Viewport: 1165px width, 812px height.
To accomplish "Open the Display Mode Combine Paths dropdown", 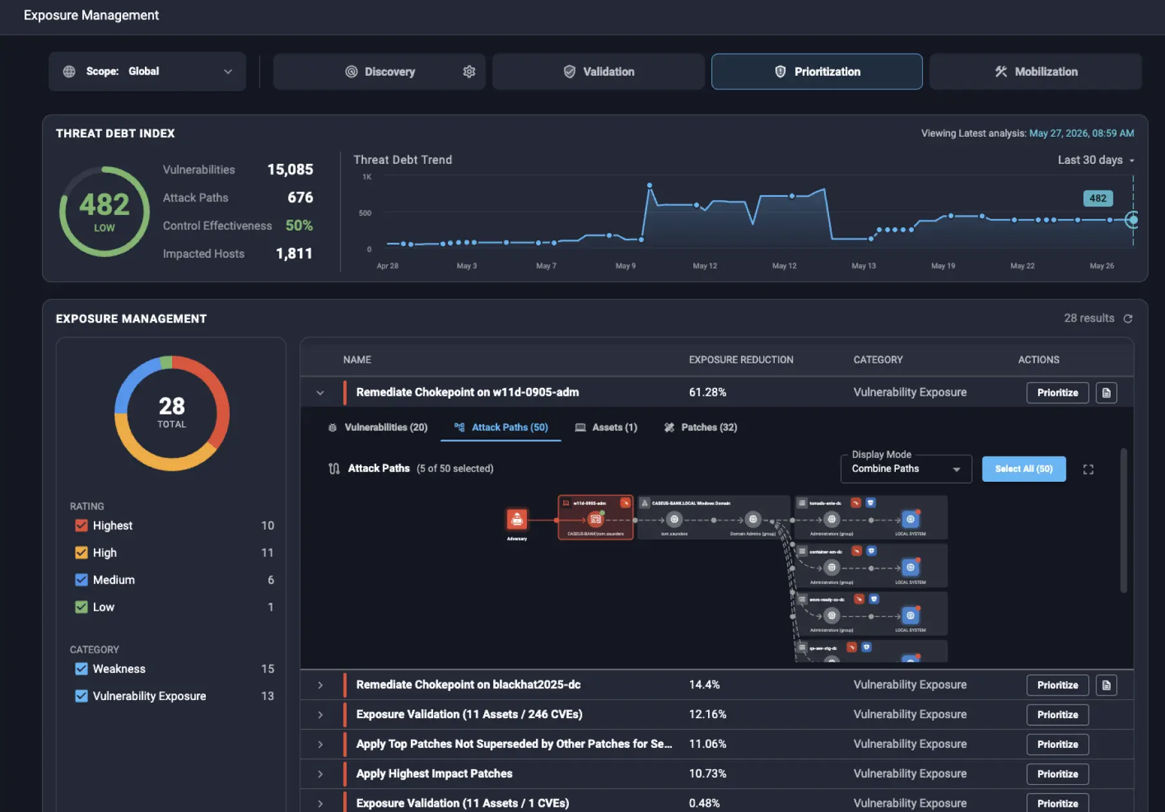I will point(906,469).
